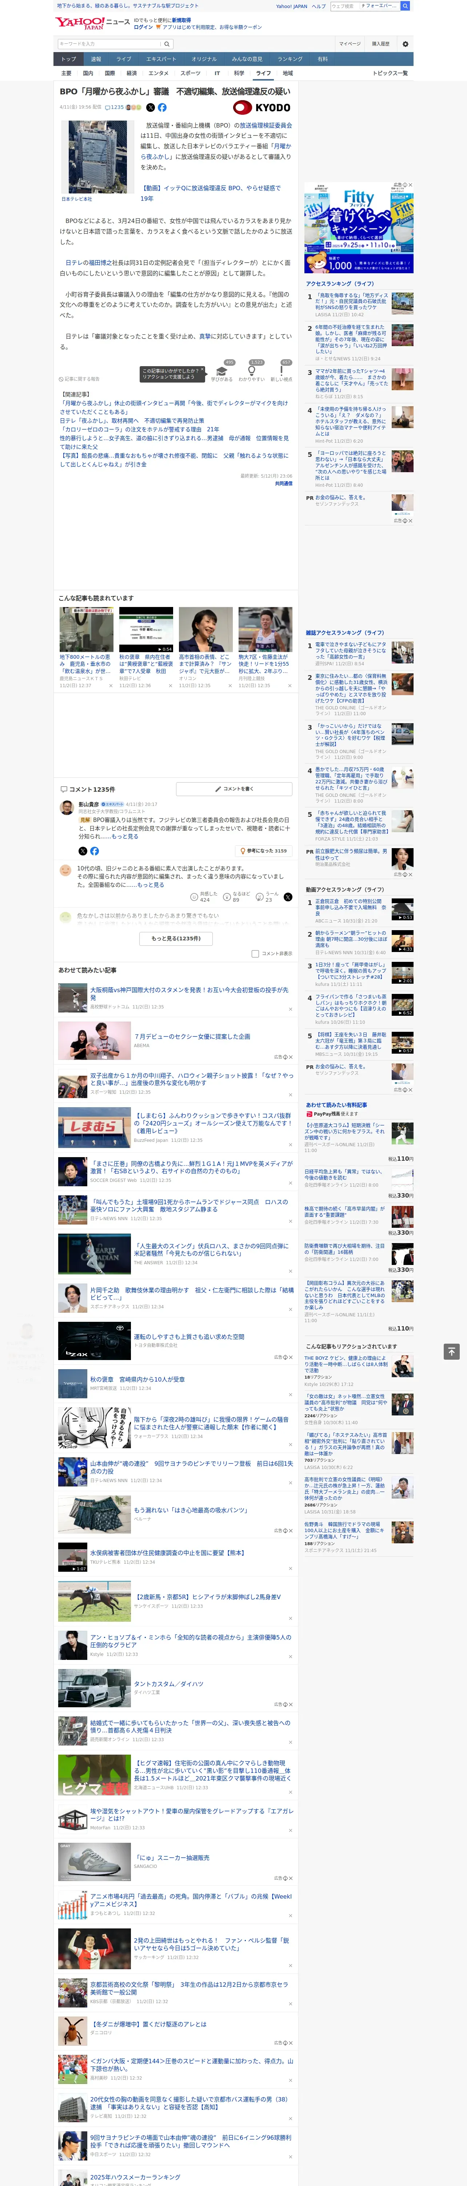Click the ログイン link
This screenshot has height=2186, width=467.
(x=143, y=27)
